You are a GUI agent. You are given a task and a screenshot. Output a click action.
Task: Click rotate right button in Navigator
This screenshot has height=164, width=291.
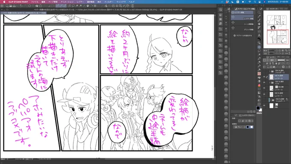pyautogui.click(x=280, y=54)
